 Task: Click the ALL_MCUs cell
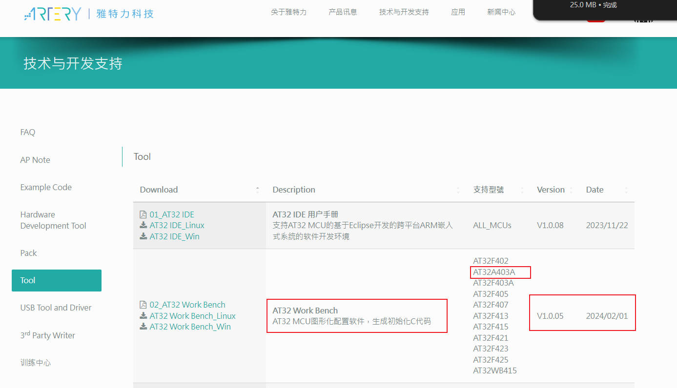tap(492, 225)
